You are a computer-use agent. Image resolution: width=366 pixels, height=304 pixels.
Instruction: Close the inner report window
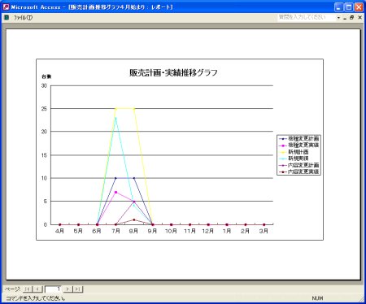tap(359, 18)
